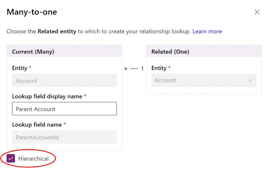
Task: Click the ParentAccountId lookup field name box
Action: [x=64, y=137]
